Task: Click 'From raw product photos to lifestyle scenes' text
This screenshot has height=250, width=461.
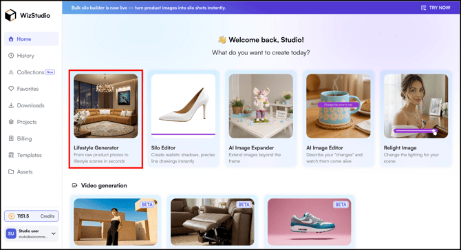Action: [x=101, y=158]
